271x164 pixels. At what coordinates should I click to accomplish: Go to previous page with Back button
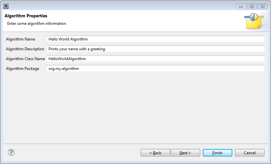tap(155, 153)
